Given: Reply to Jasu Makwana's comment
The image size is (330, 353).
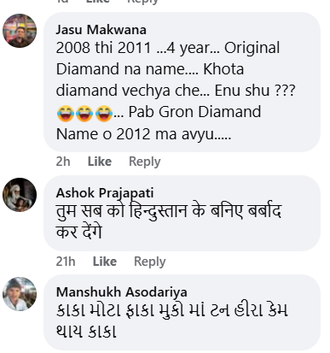Looking at the screenshot, I should click(145, 162).
